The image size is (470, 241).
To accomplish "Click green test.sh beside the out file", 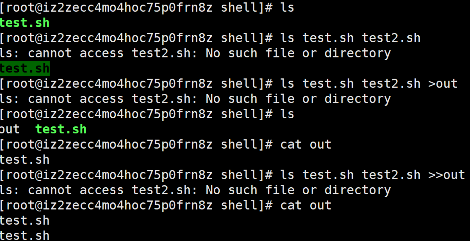I will click(x=61, y=129).
